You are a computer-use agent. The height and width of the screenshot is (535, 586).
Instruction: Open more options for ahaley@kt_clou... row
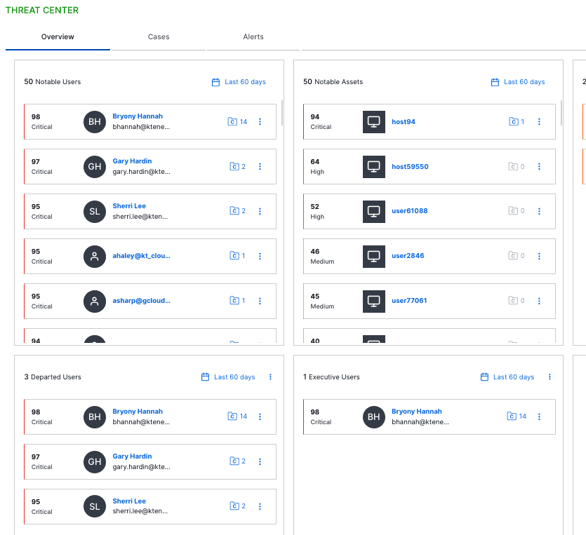tap(260, 256)
